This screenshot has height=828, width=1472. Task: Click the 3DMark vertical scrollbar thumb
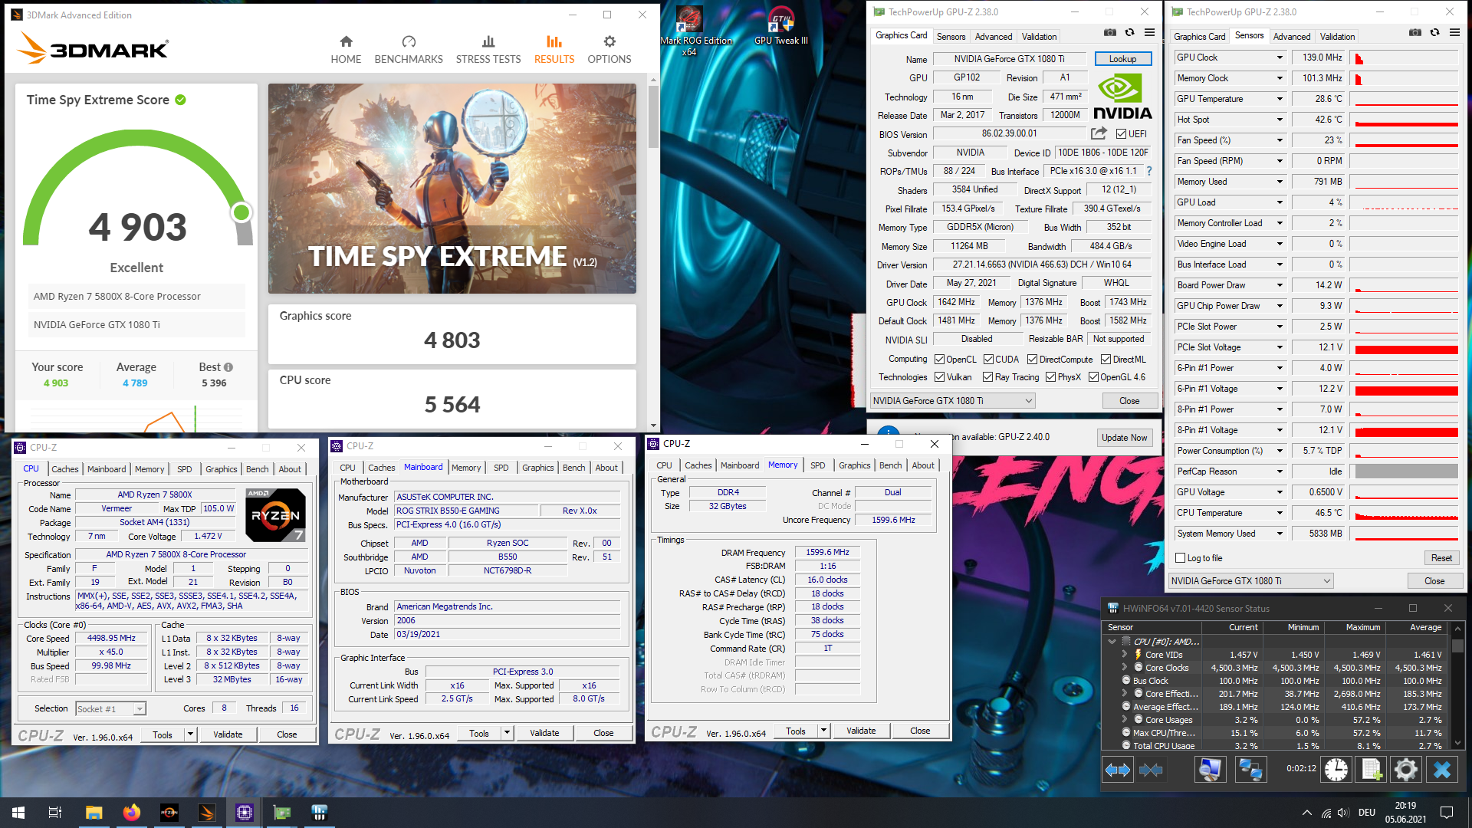(653, 117)
